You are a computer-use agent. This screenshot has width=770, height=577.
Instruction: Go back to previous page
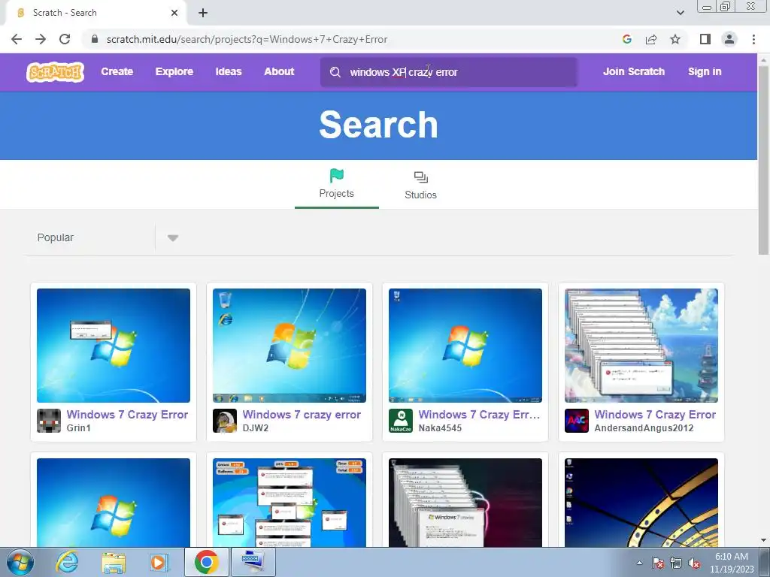pos(17,39)
